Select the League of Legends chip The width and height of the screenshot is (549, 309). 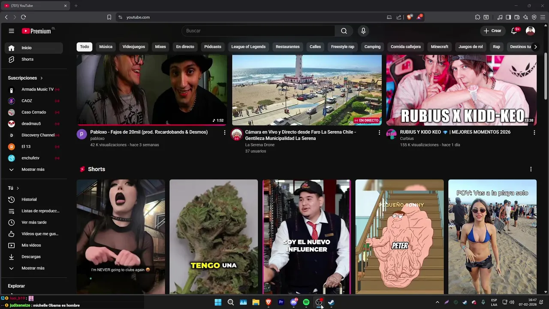tap(248, 47)
